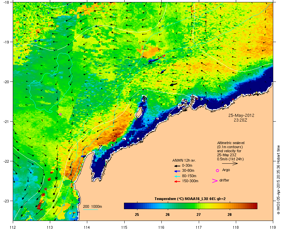Click the cyan 200/1000m isobath legend line

coord(90,210)
